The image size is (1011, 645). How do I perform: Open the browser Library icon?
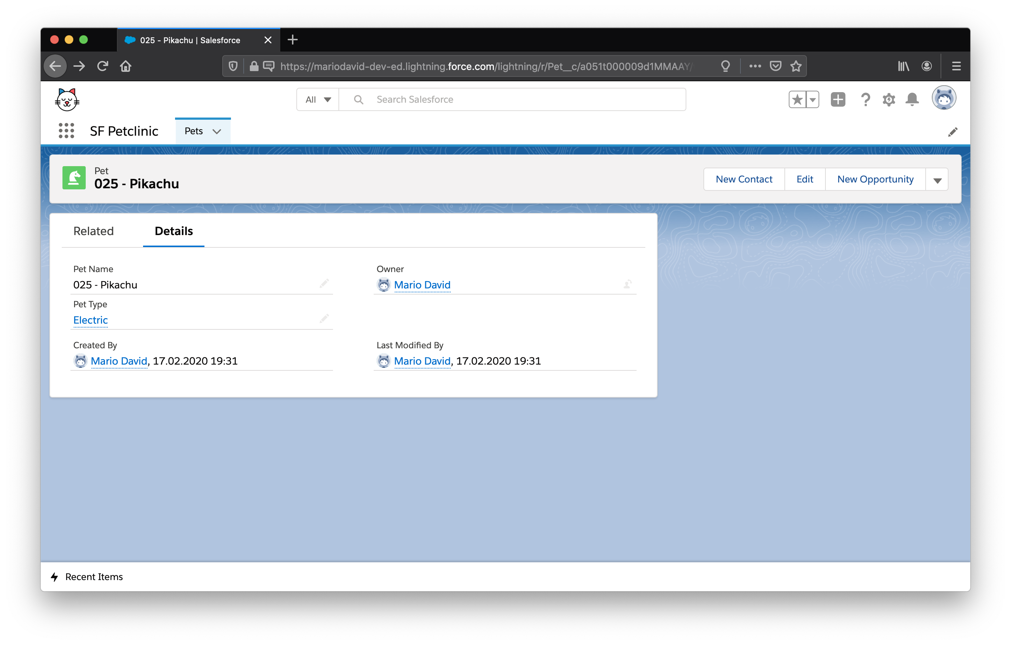(904, 66)
